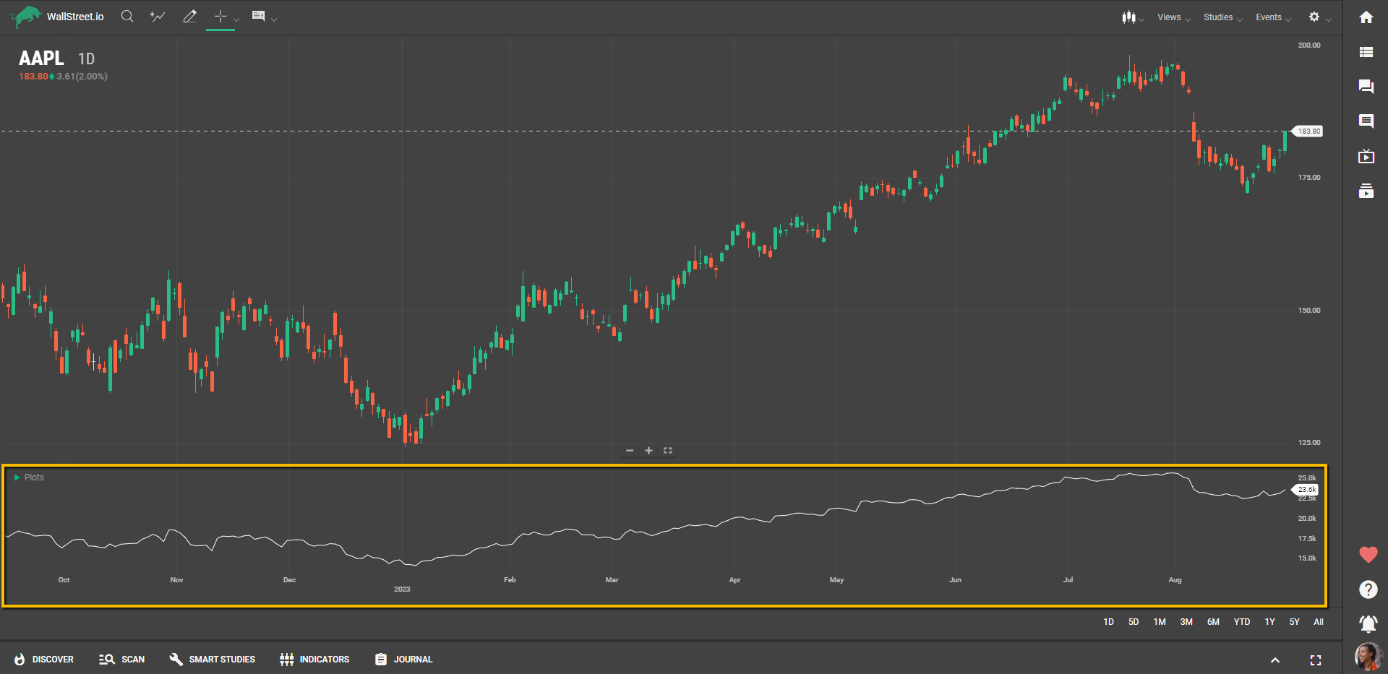Click the red heart favorite icon
Viewport: 1388px width, 674px height.
(1368, 555)
